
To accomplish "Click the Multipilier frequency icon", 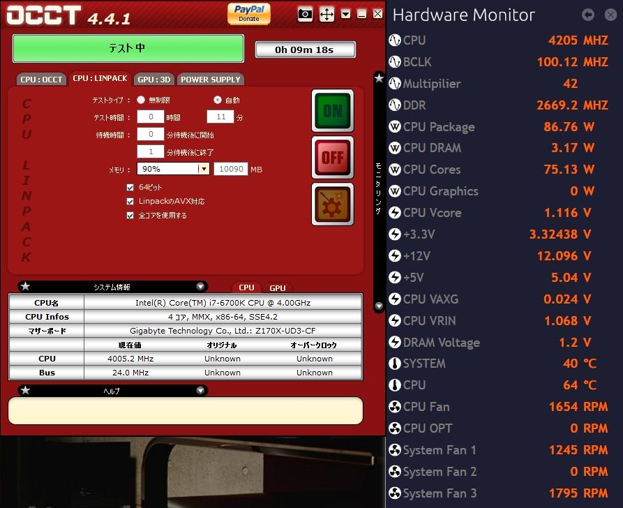I will tap(395, 84).
